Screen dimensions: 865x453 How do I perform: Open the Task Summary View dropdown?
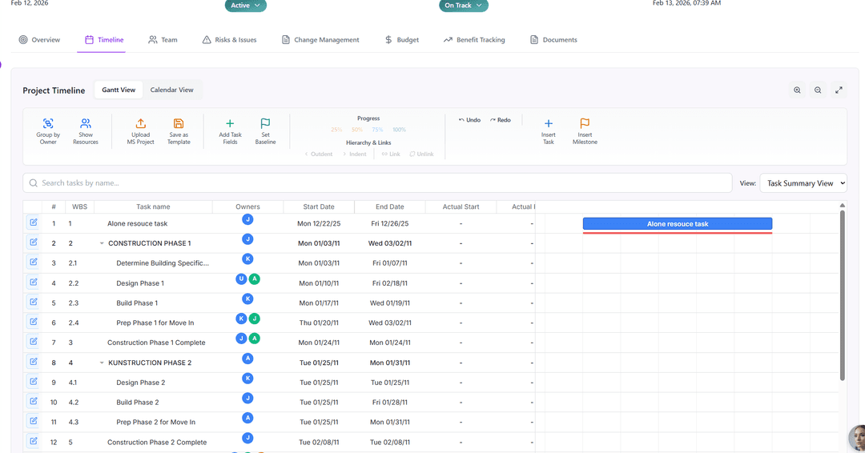tap(803, 183)
